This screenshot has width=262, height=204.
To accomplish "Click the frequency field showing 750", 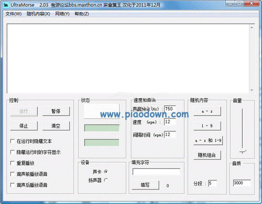I will coord(170,109).
